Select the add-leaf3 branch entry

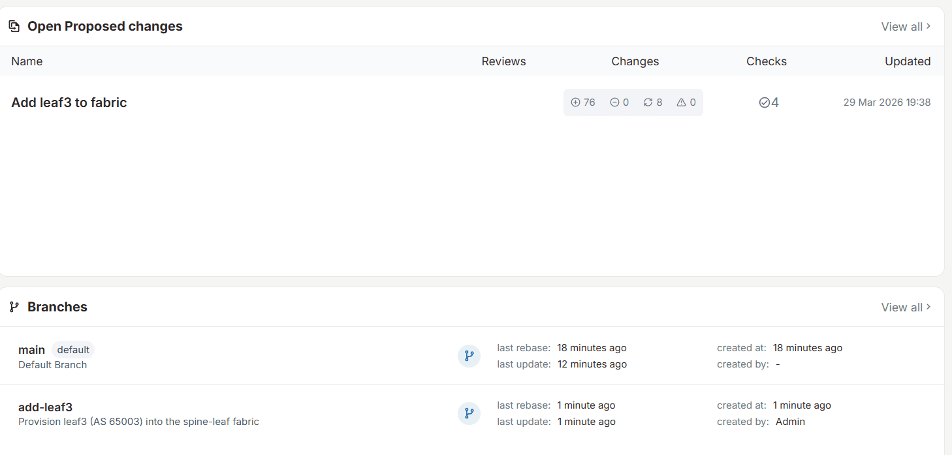[x=45, y=407]
